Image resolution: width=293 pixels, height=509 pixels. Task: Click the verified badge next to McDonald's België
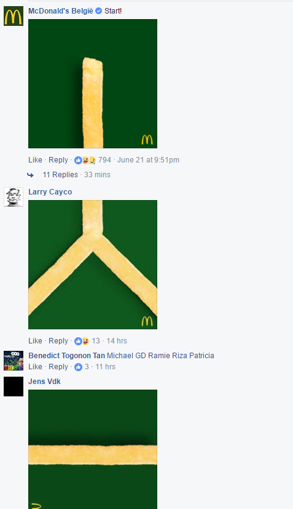pyautogui.click(x=98, y=10)
